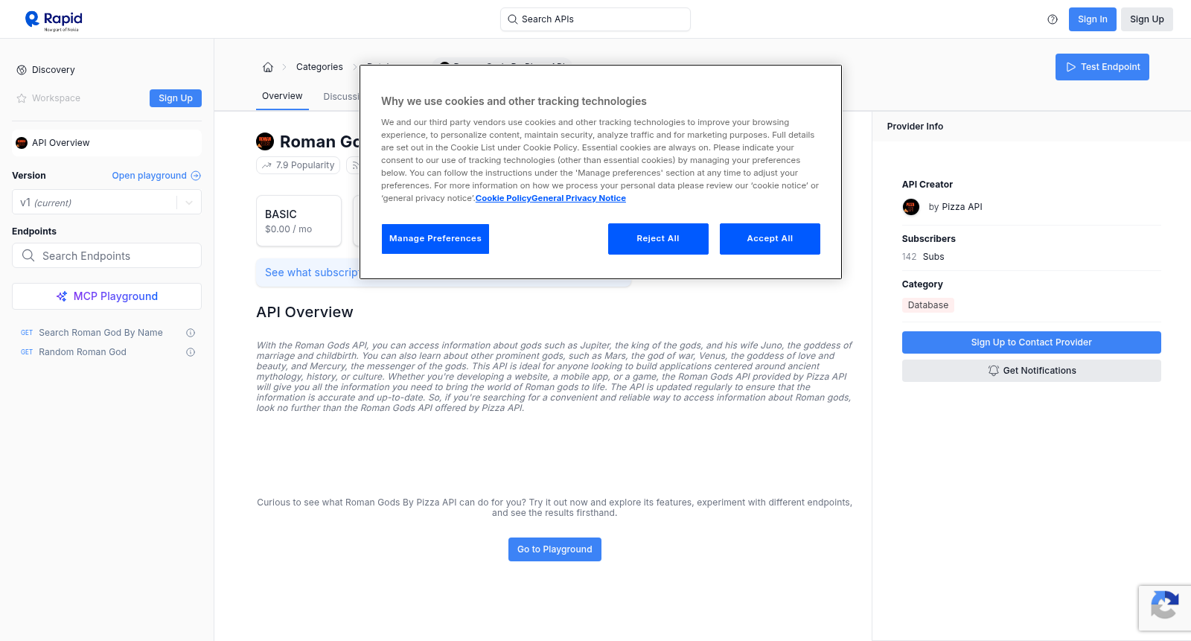Open the Cookie Policy link
This screenshot has width=1191, height=641.
tap(503, 198)
